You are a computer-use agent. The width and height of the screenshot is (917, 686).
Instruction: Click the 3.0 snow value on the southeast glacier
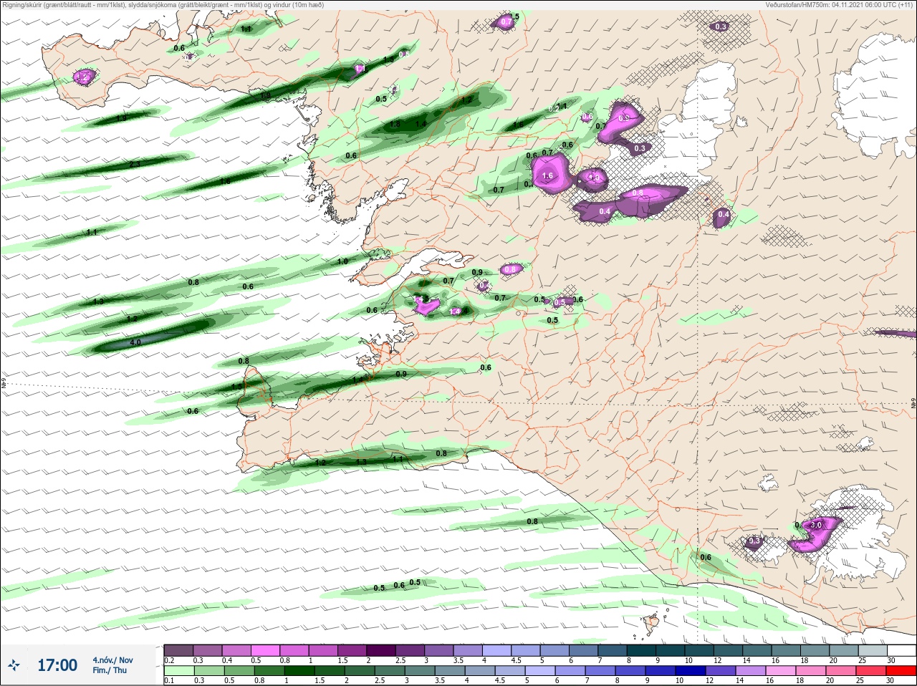pyautogui.click(x=816, y=525)
